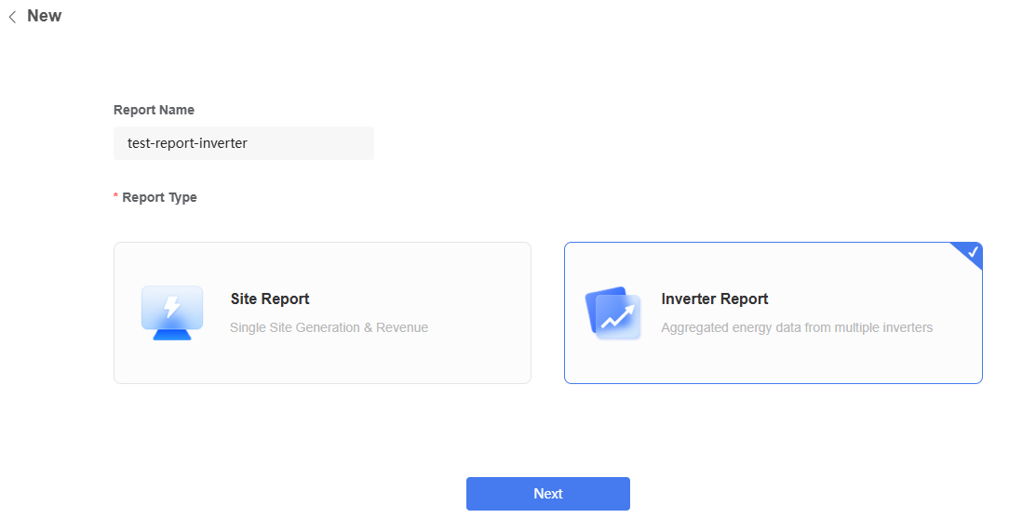Viewport: 1009px width, 518px height.
Task: Place cursor in 'test-report-inverter' text
Action: click(x=187, y=143)
